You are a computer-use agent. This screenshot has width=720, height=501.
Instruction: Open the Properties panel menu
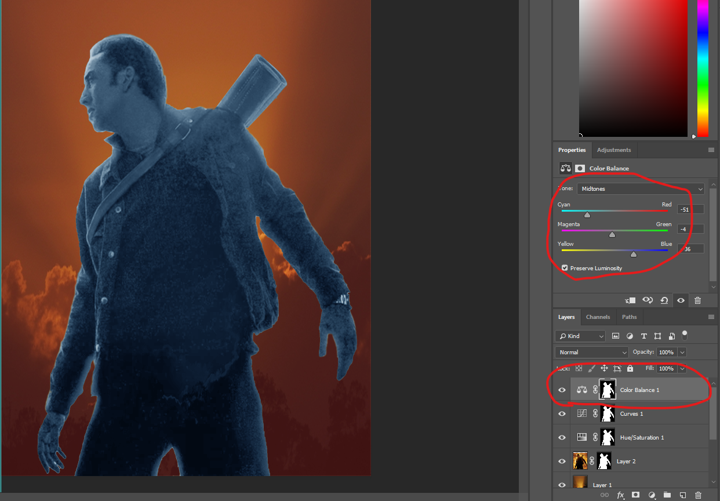coord(711,150)
